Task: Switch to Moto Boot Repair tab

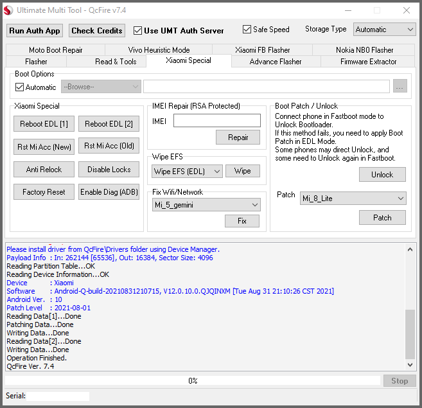Action: (55, 50)
